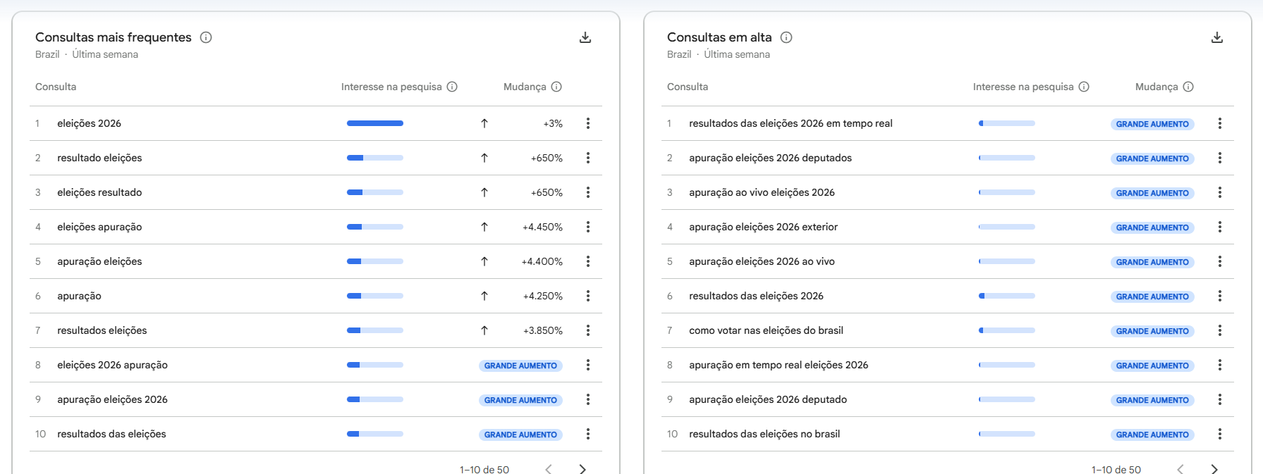Click the 1–10 de 50 label in em alta panel
Image resolution: width=1263 pixels, height=474 pixels.
[x=1116, y=469]
